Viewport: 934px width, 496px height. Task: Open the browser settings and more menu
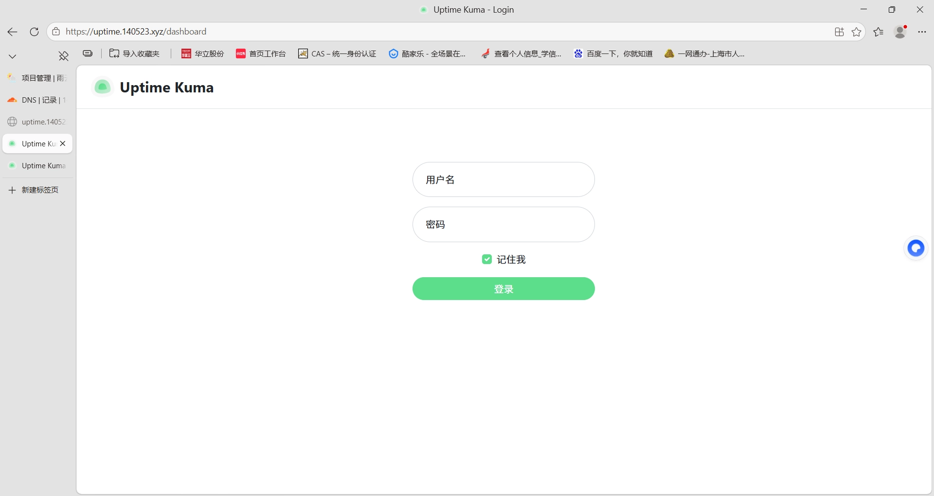click(922, 32)
